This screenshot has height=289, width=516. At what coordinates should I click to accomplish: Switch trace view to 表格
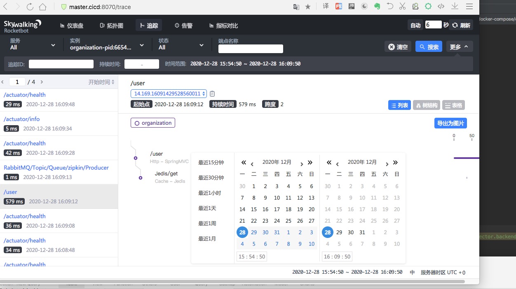coord(453,105)
